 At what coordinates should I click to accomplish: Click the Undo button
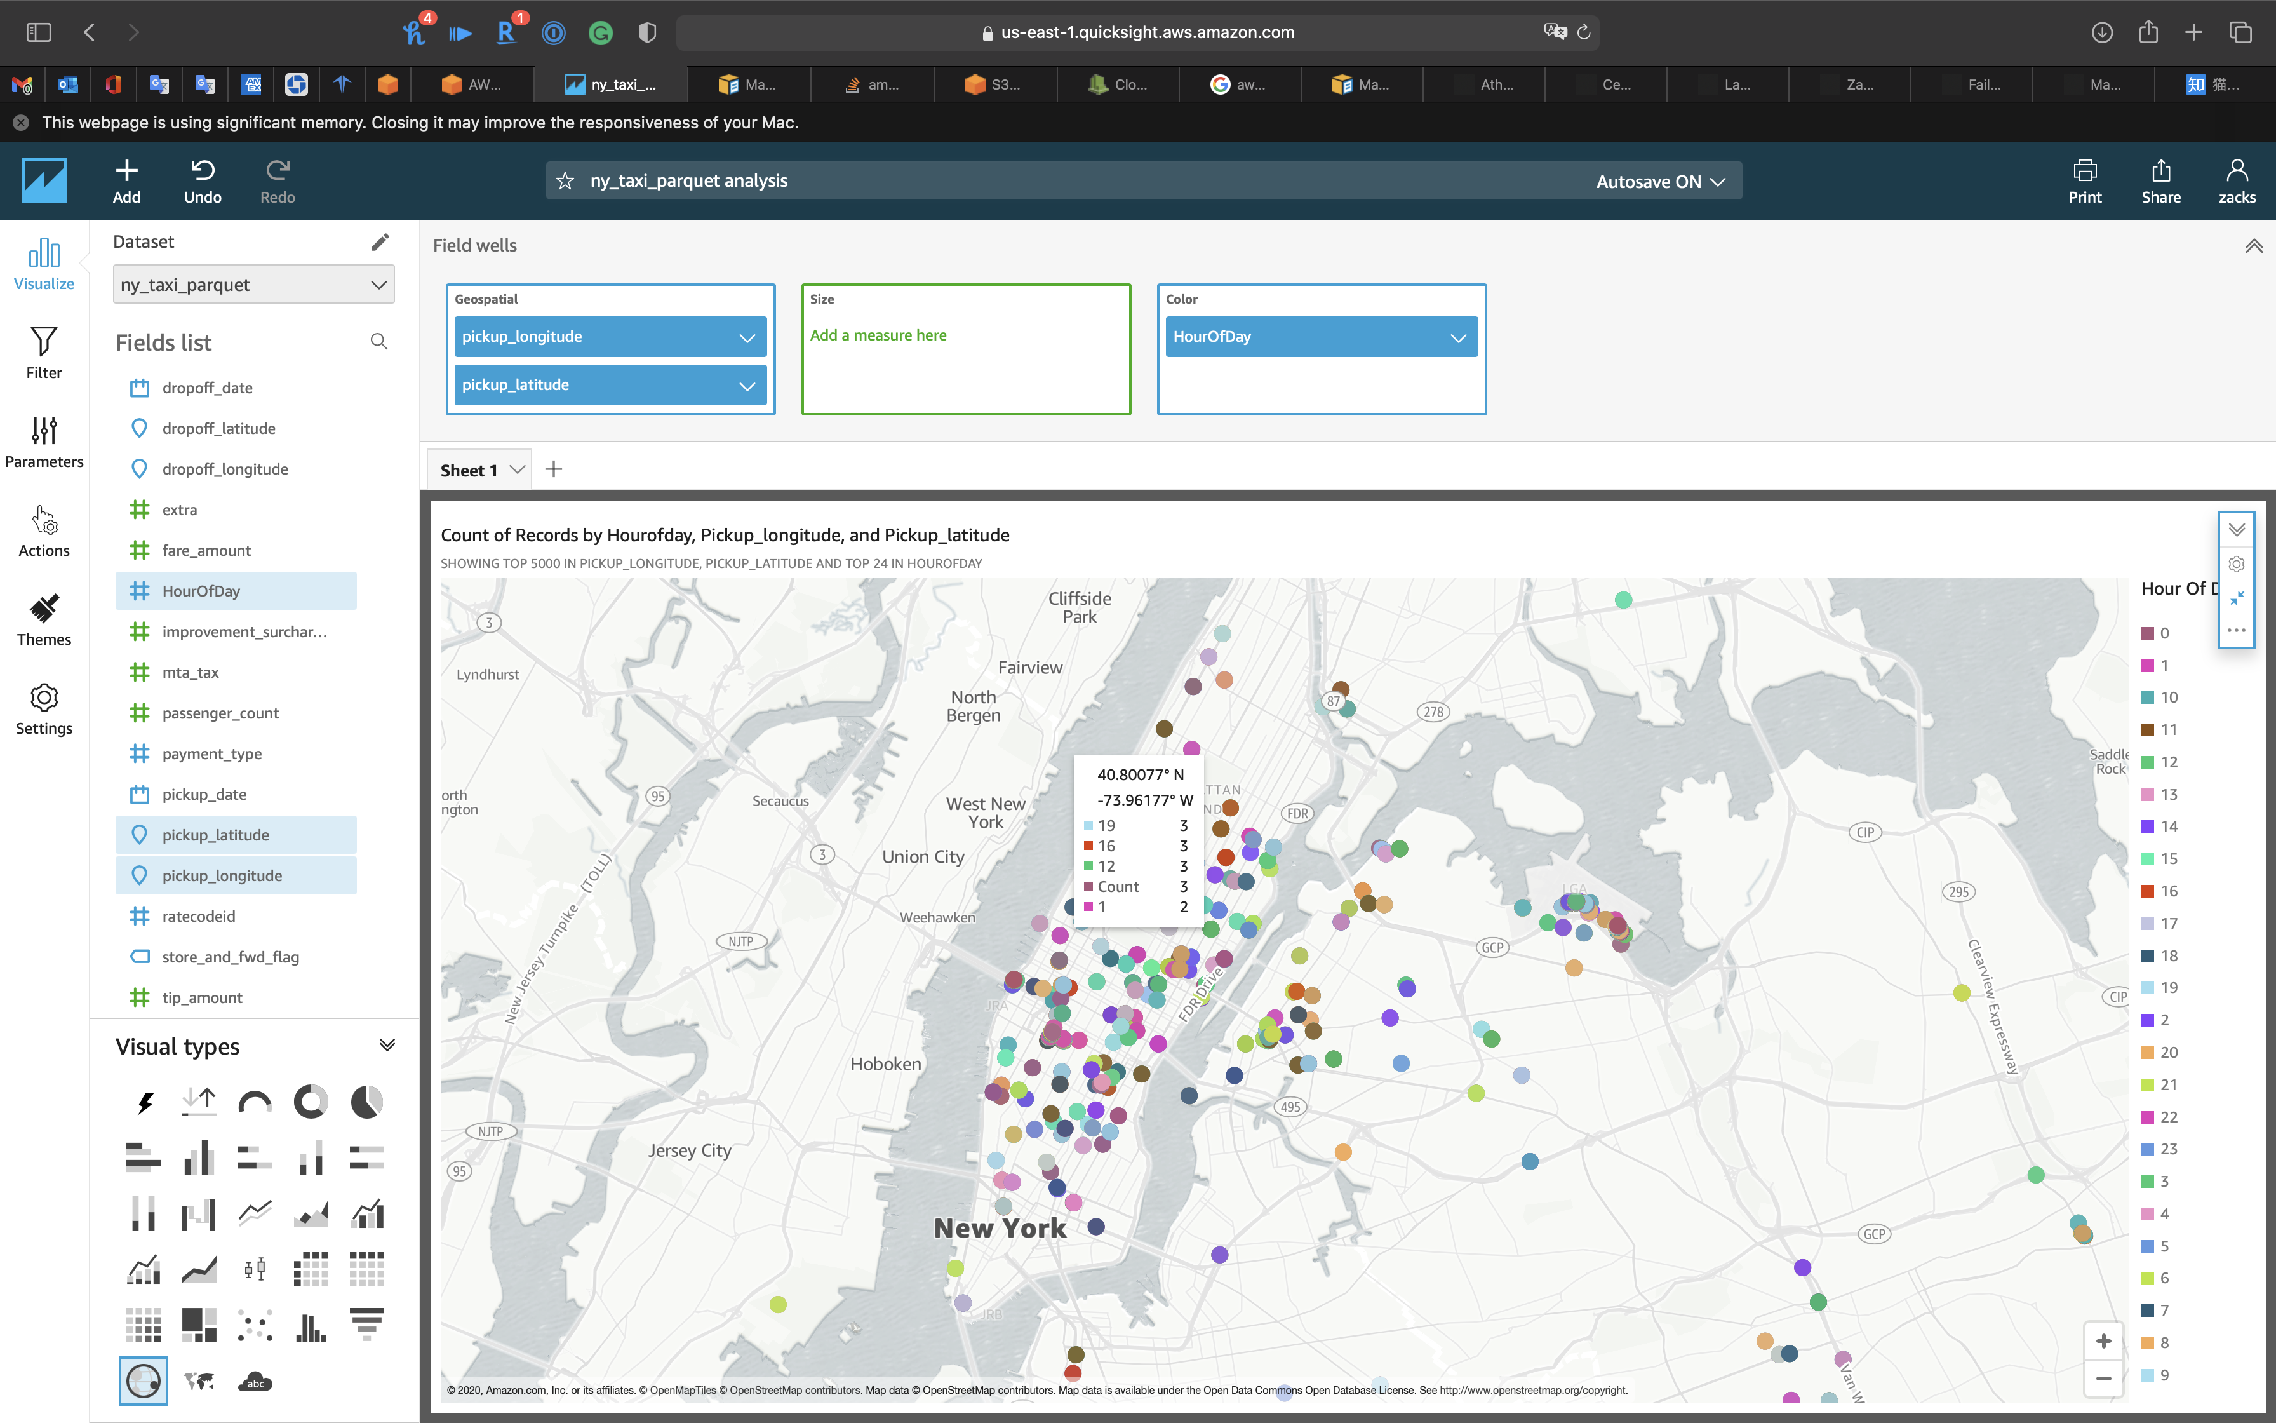point(202,180)
